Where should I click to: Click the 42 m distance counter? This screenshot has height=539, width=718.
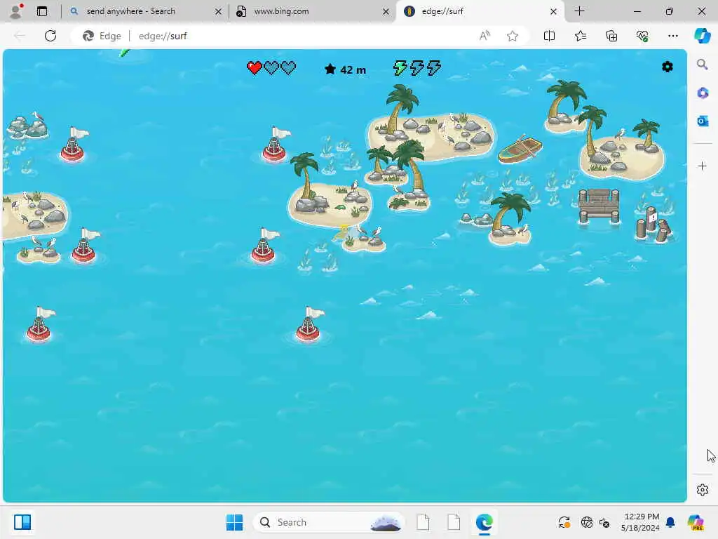point(345,69)
